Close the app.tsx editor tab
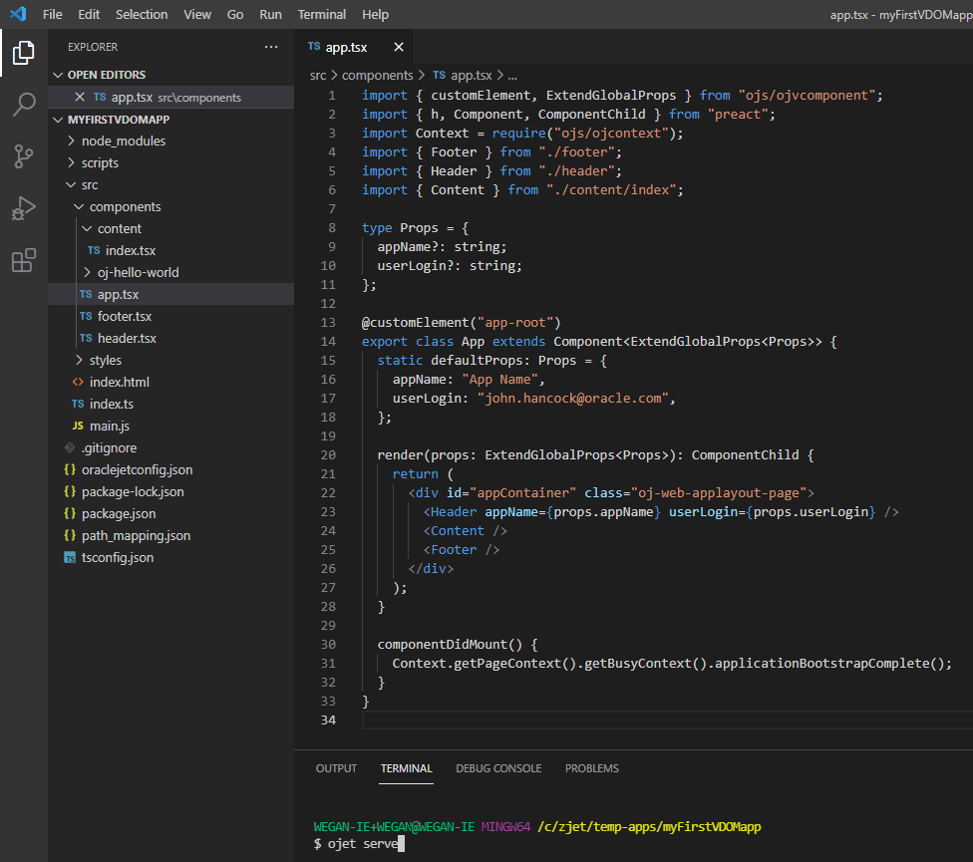 click(x=399, y=47)
